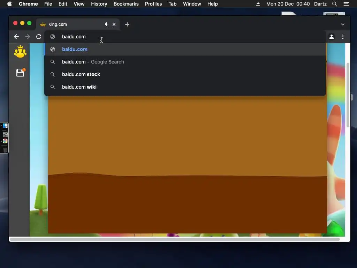This screenshot has width=357, height=268.
Task: Close the King.com tab
Action: (x=114, y=24)
